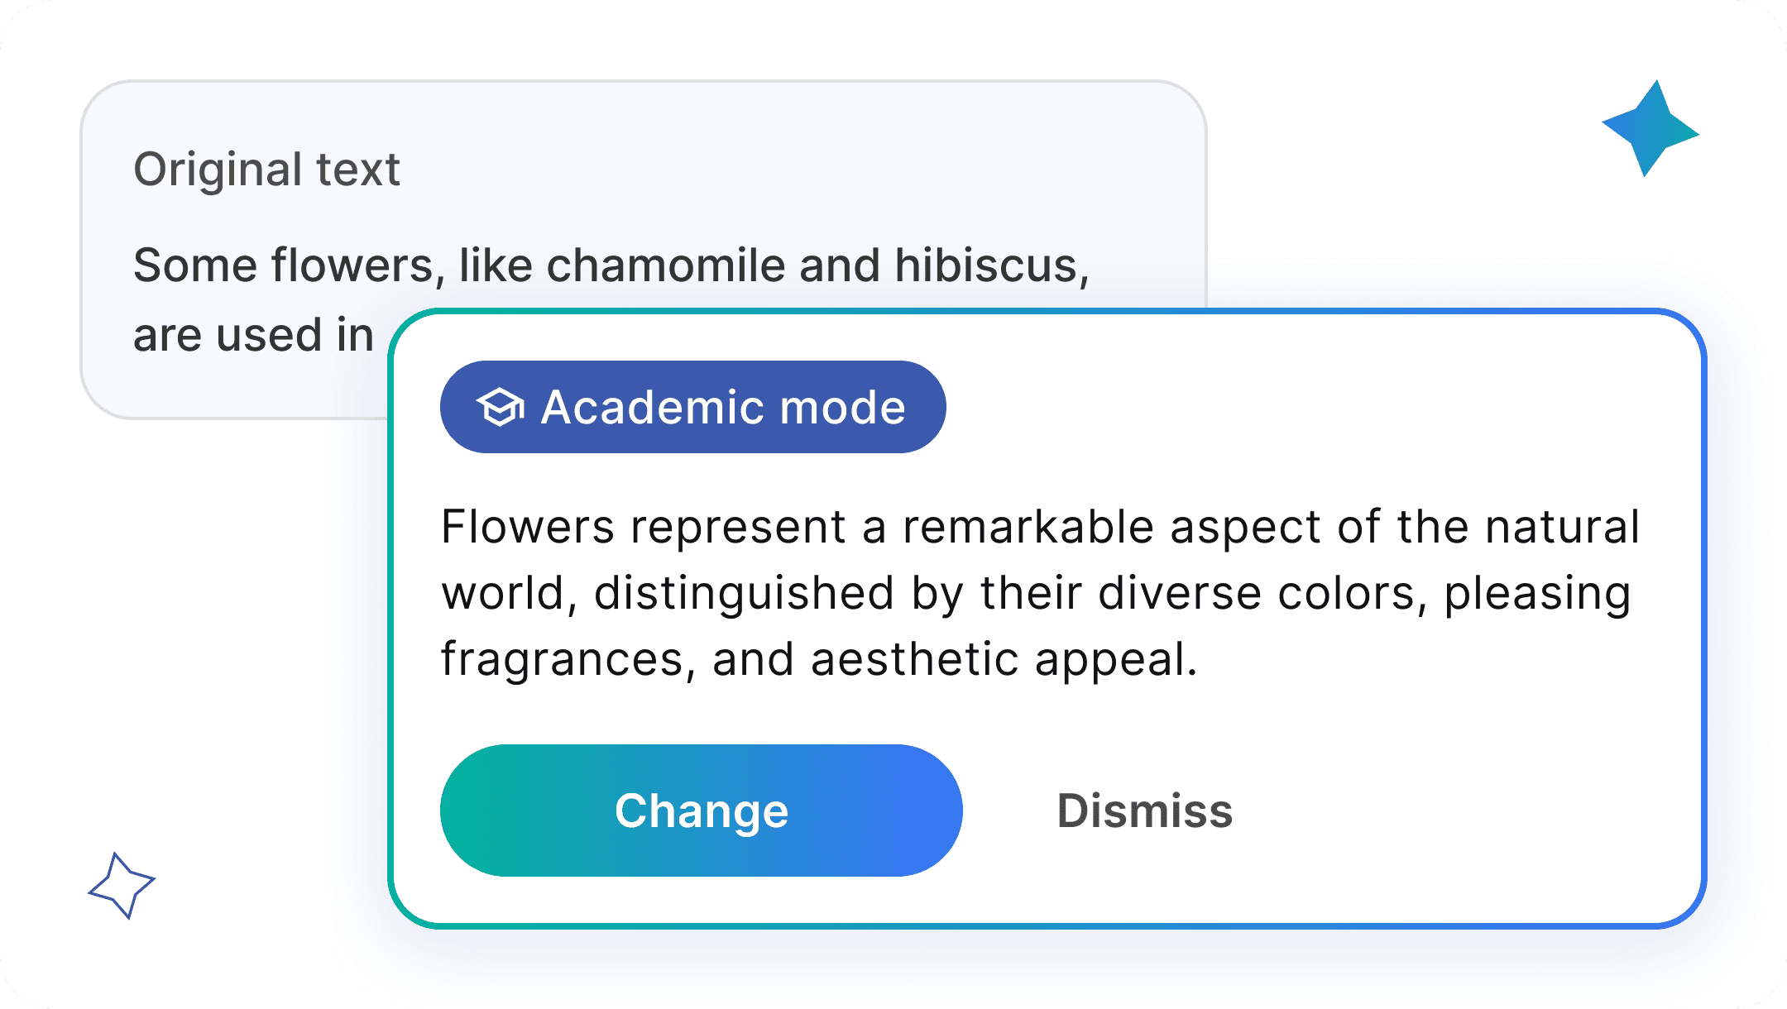
Task: Click the Original text heading
Action: [x=266, y=170]
